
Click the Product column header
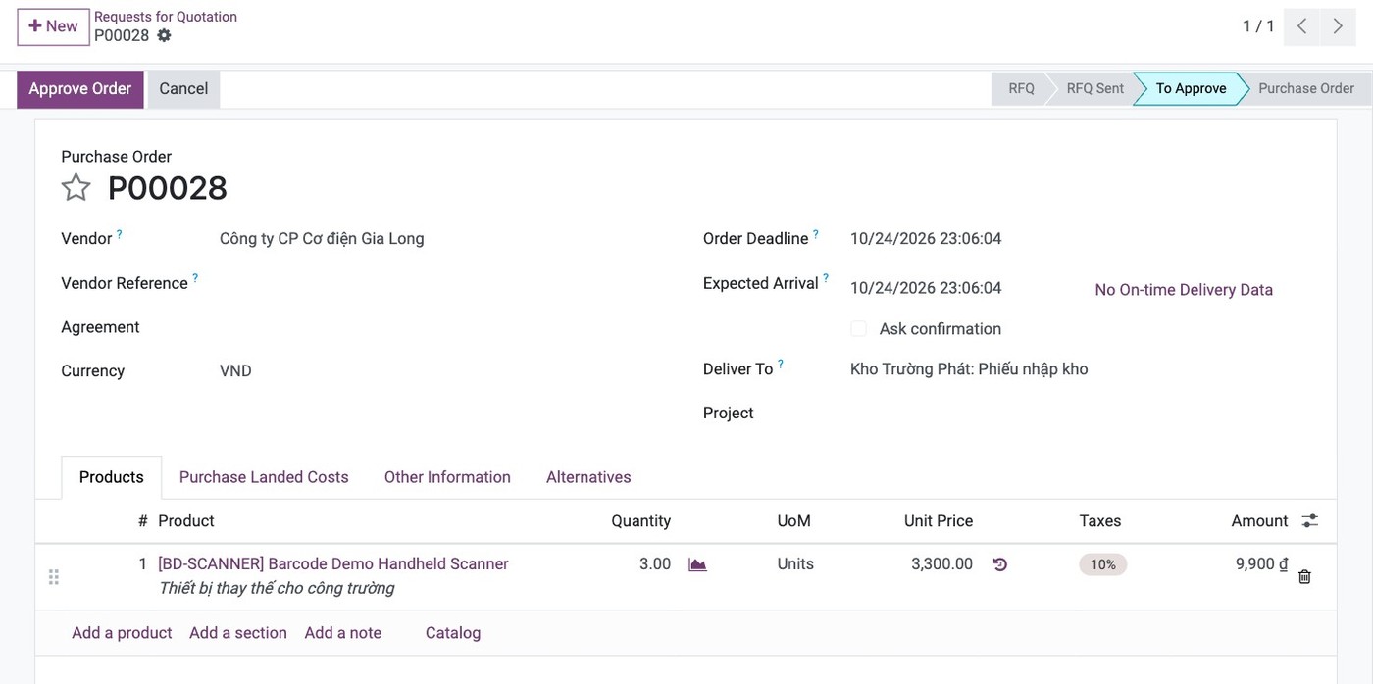[x=186, y=521]
